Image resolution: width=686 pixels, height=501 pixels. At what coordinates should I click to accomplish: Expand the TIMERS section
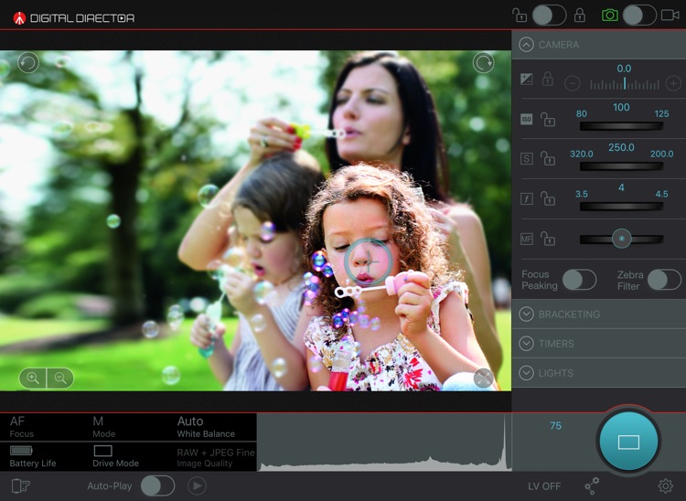(x=526, y=344)
